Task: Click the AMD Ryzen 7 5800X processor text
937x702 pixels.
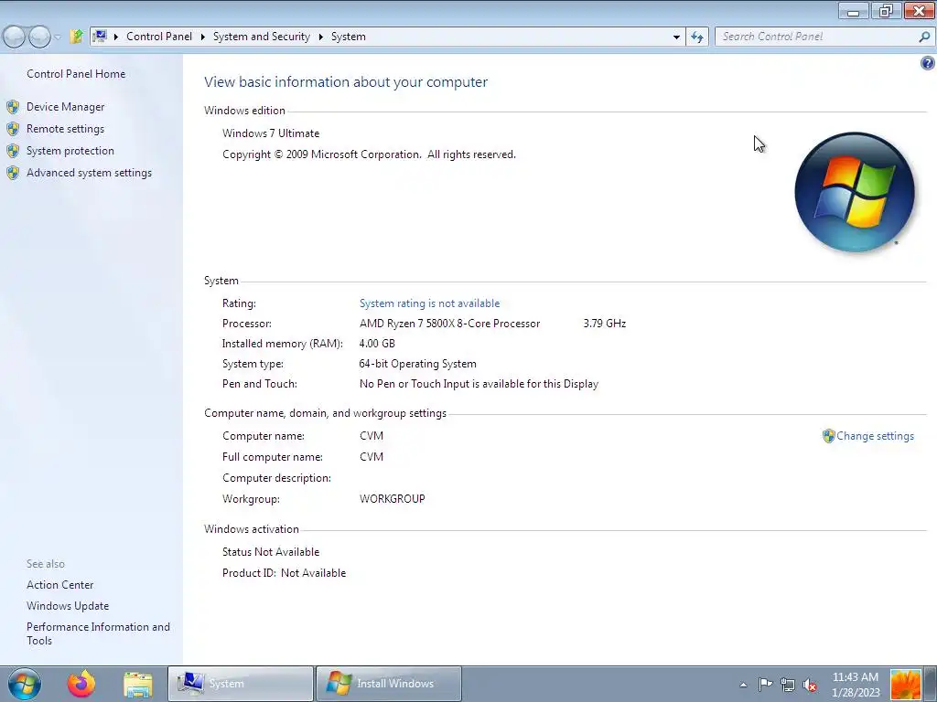Action: [449, 324]
